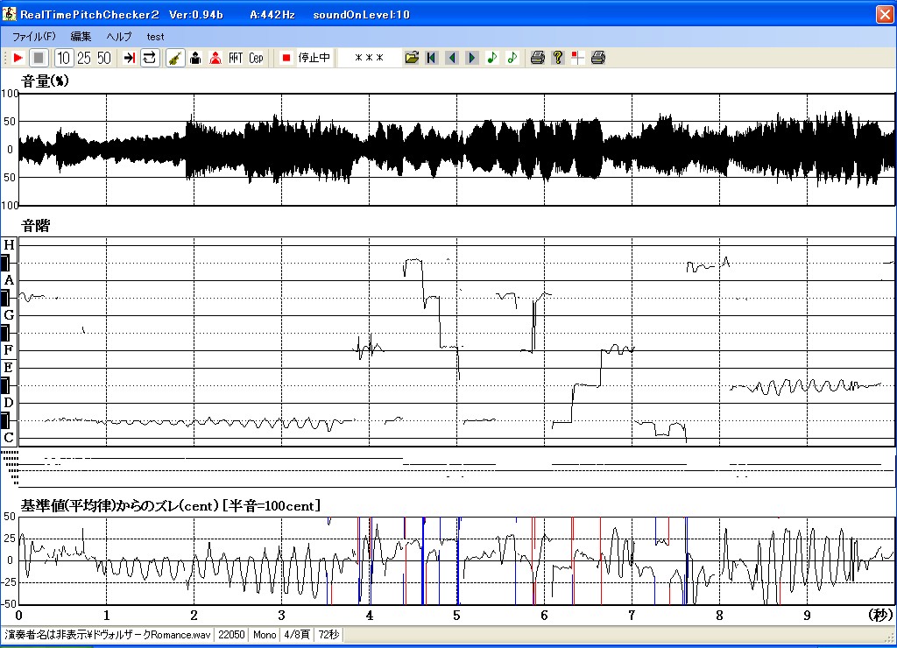This screenshot has height=648, width=897.
Task: Jump to first page icon
Action: click(x=432, y=58)
